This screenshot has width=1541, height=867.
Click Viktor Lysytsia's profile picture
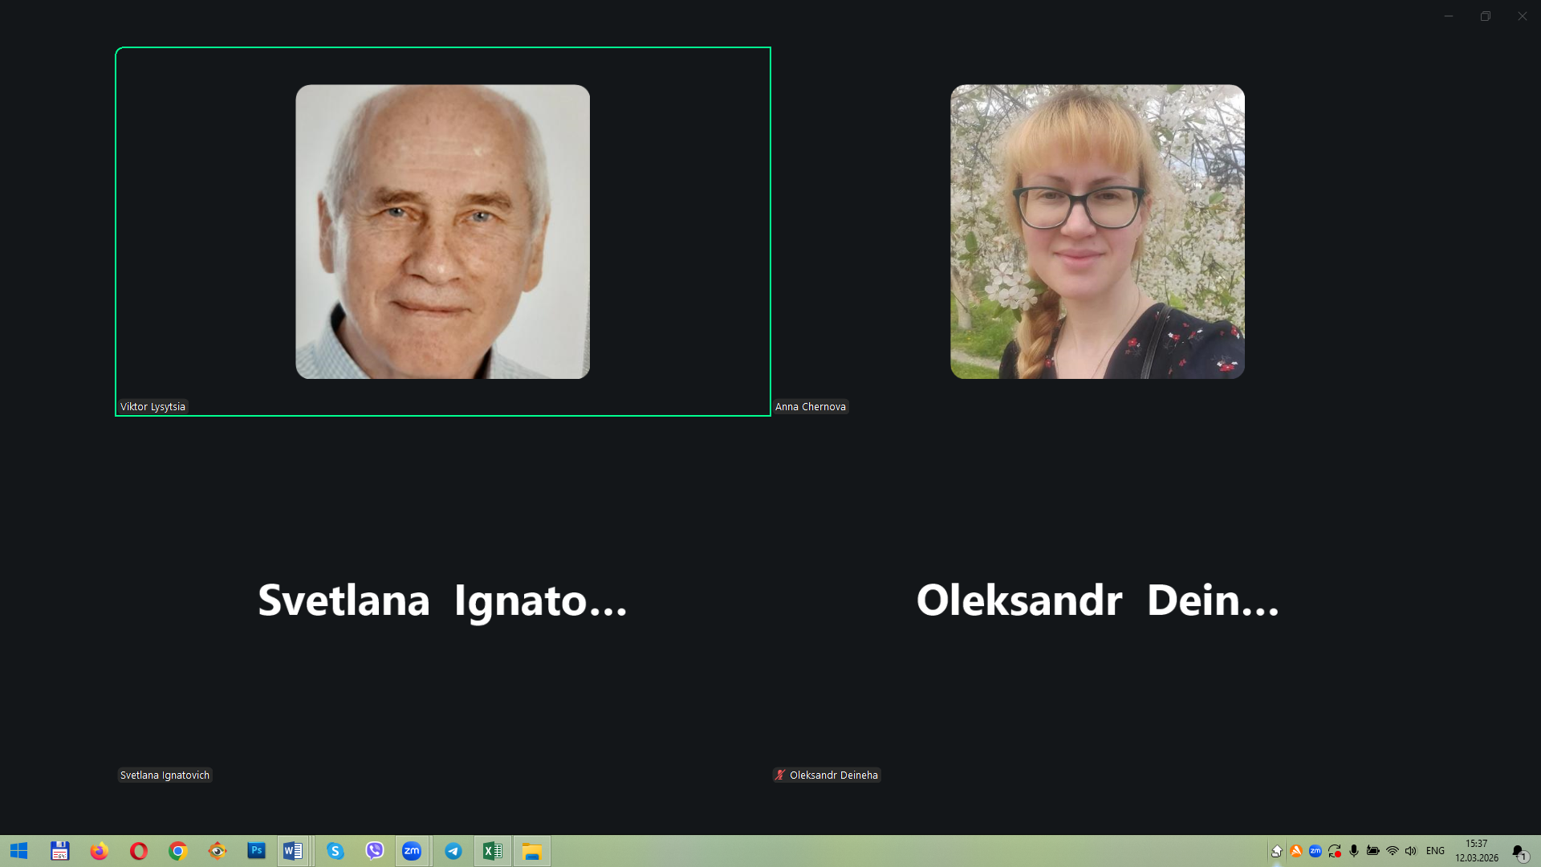[442, 231]
